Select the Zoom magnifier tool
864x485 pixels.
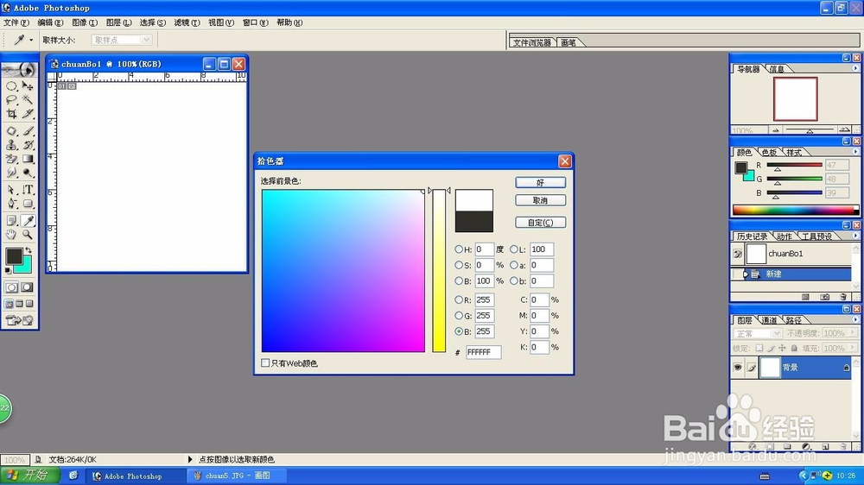(28, 235)
